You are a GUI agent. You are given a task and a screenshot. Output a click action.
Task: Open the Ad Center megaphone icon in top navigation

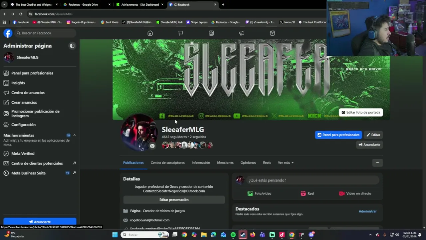pos(242,33)
